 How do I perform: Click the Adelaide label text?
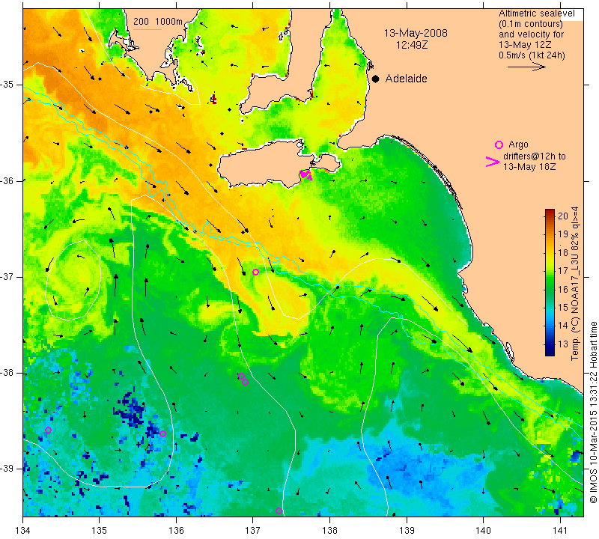click(x=406, y=79)
